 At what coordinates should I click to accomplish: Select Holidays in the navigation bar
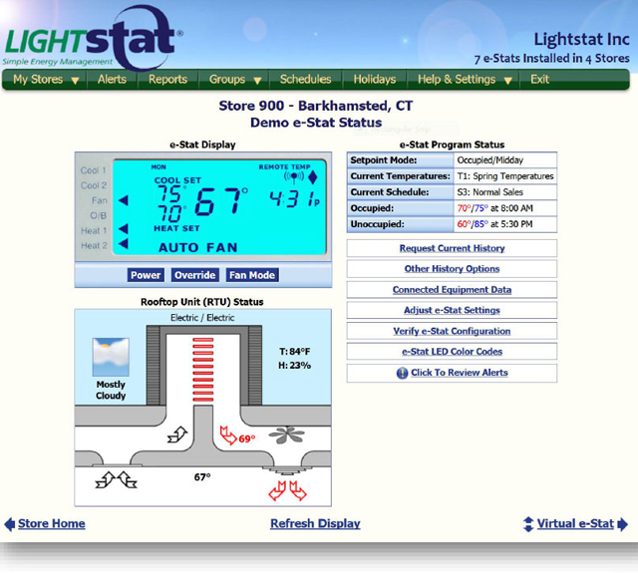click(x=375, y=80)
